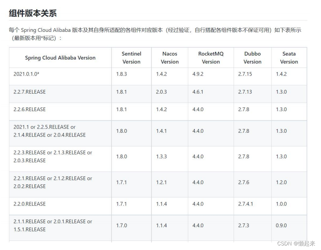Select the Nacos Version column header
This screenshot has height=250, width=321.
(x=170, y=58)
